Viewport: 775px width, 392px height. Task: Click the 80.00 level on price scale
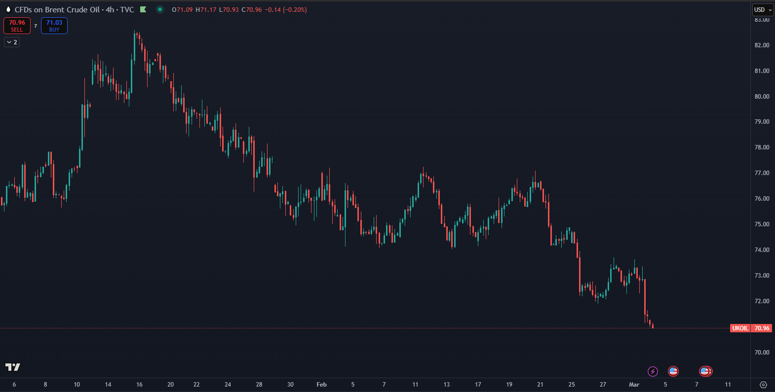(762, 97)
